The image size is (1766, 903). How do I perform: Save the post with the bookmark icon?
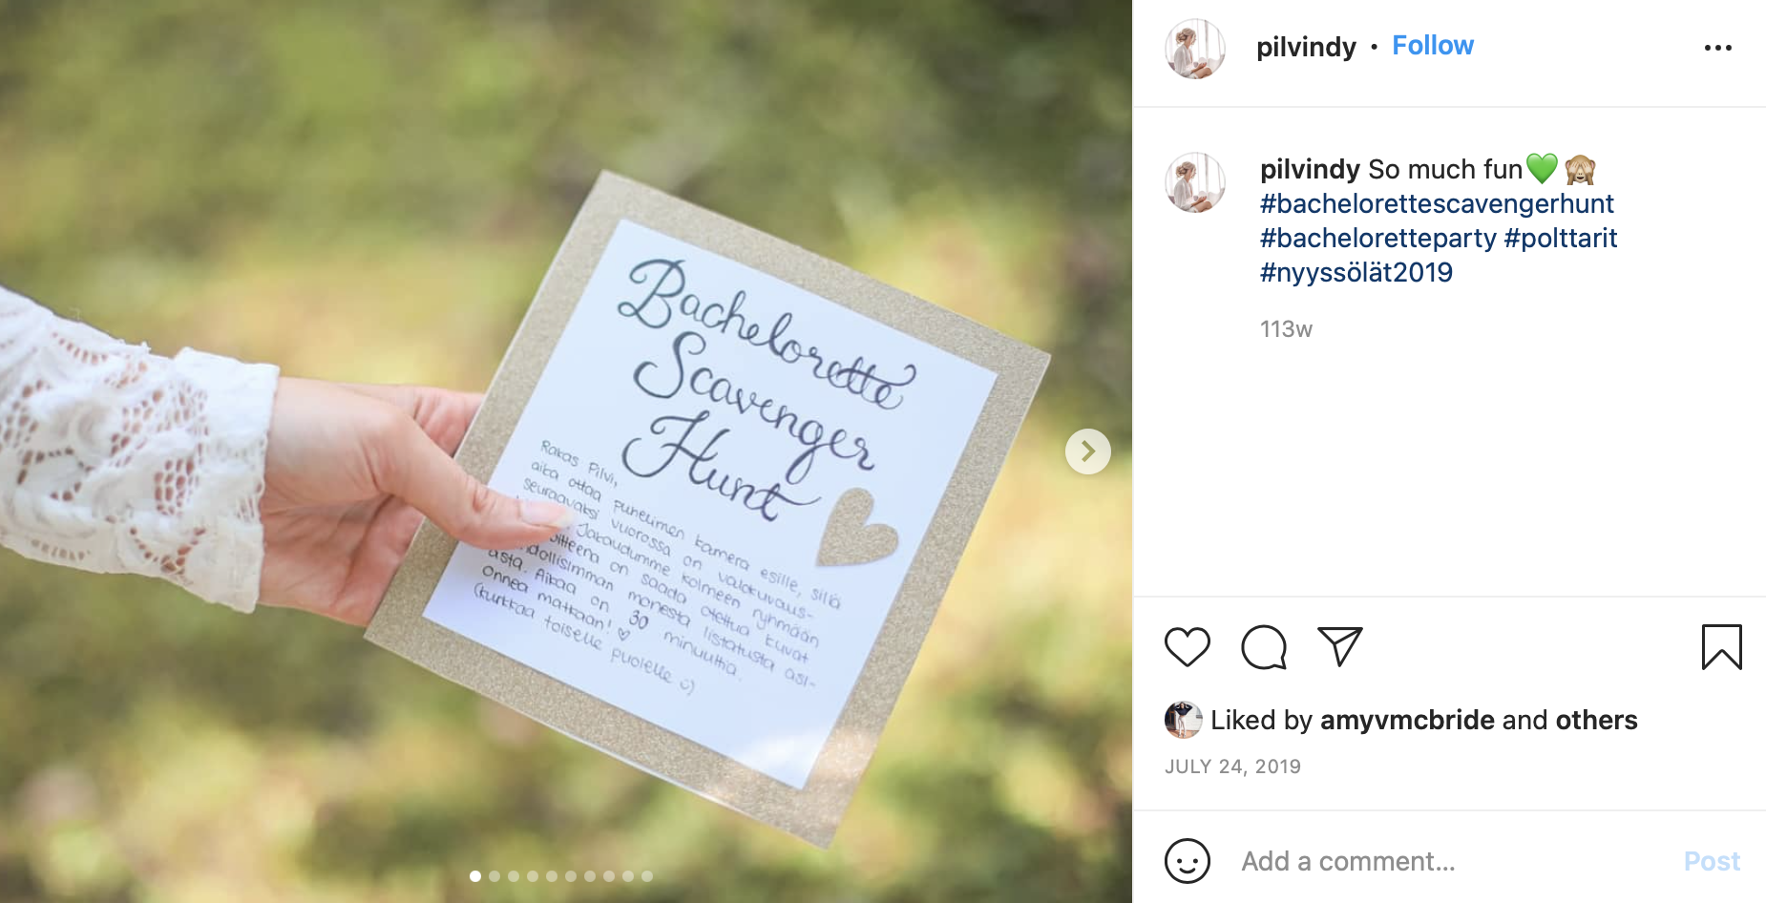point(1722,647)
